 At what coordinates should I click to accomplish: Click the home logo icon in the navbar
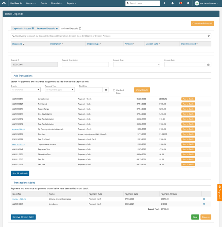4,3
